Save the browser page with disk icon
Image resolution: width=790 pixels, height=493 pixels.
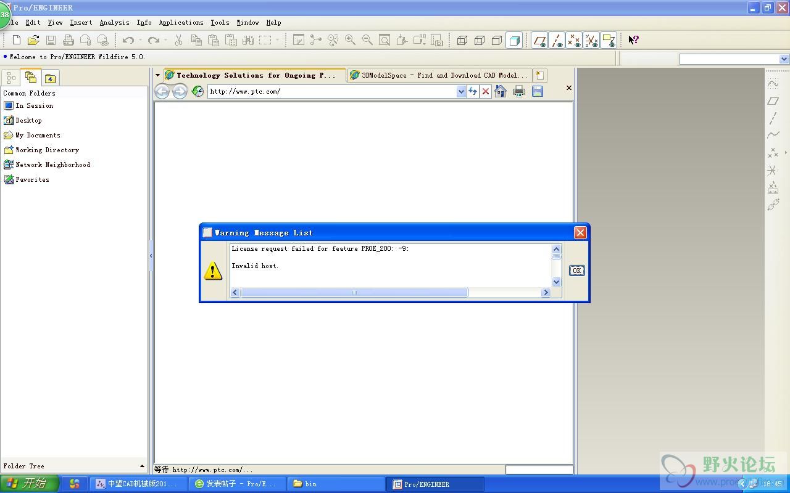point(538,91)
